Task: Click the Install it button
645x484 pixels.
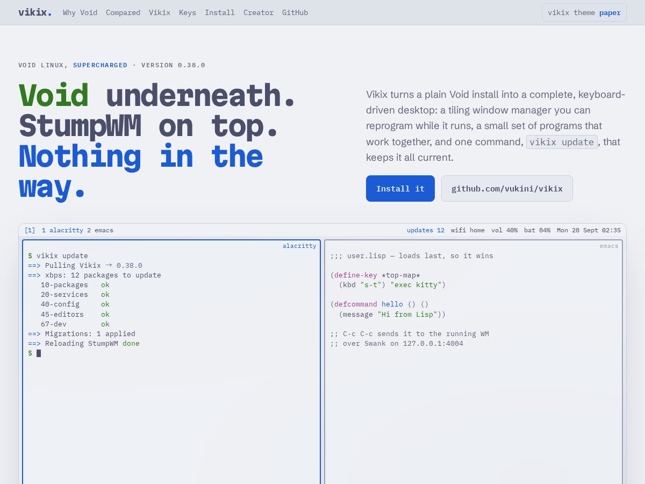Action: (x=400, y=189)
